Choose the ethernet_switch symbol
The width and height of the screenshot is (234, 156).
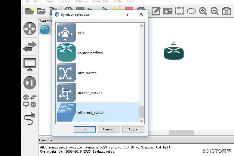pos(97,112)
